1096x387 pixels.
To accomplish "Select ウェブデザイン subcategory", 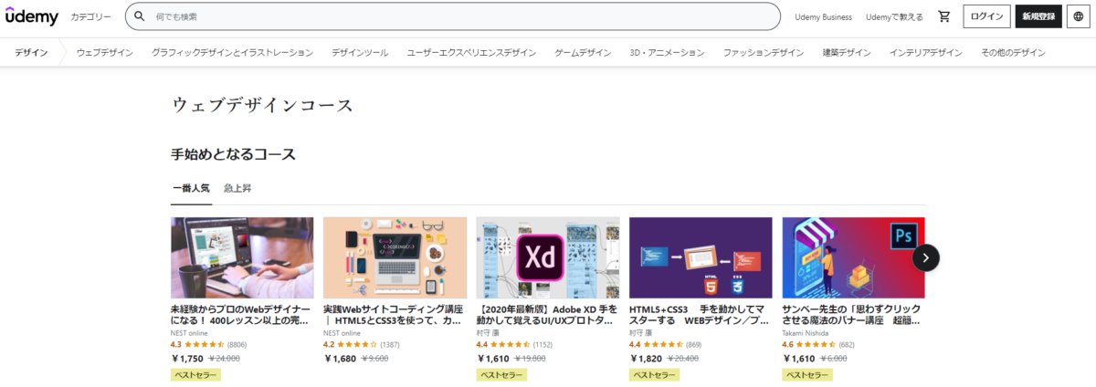I will click(105, 53).
